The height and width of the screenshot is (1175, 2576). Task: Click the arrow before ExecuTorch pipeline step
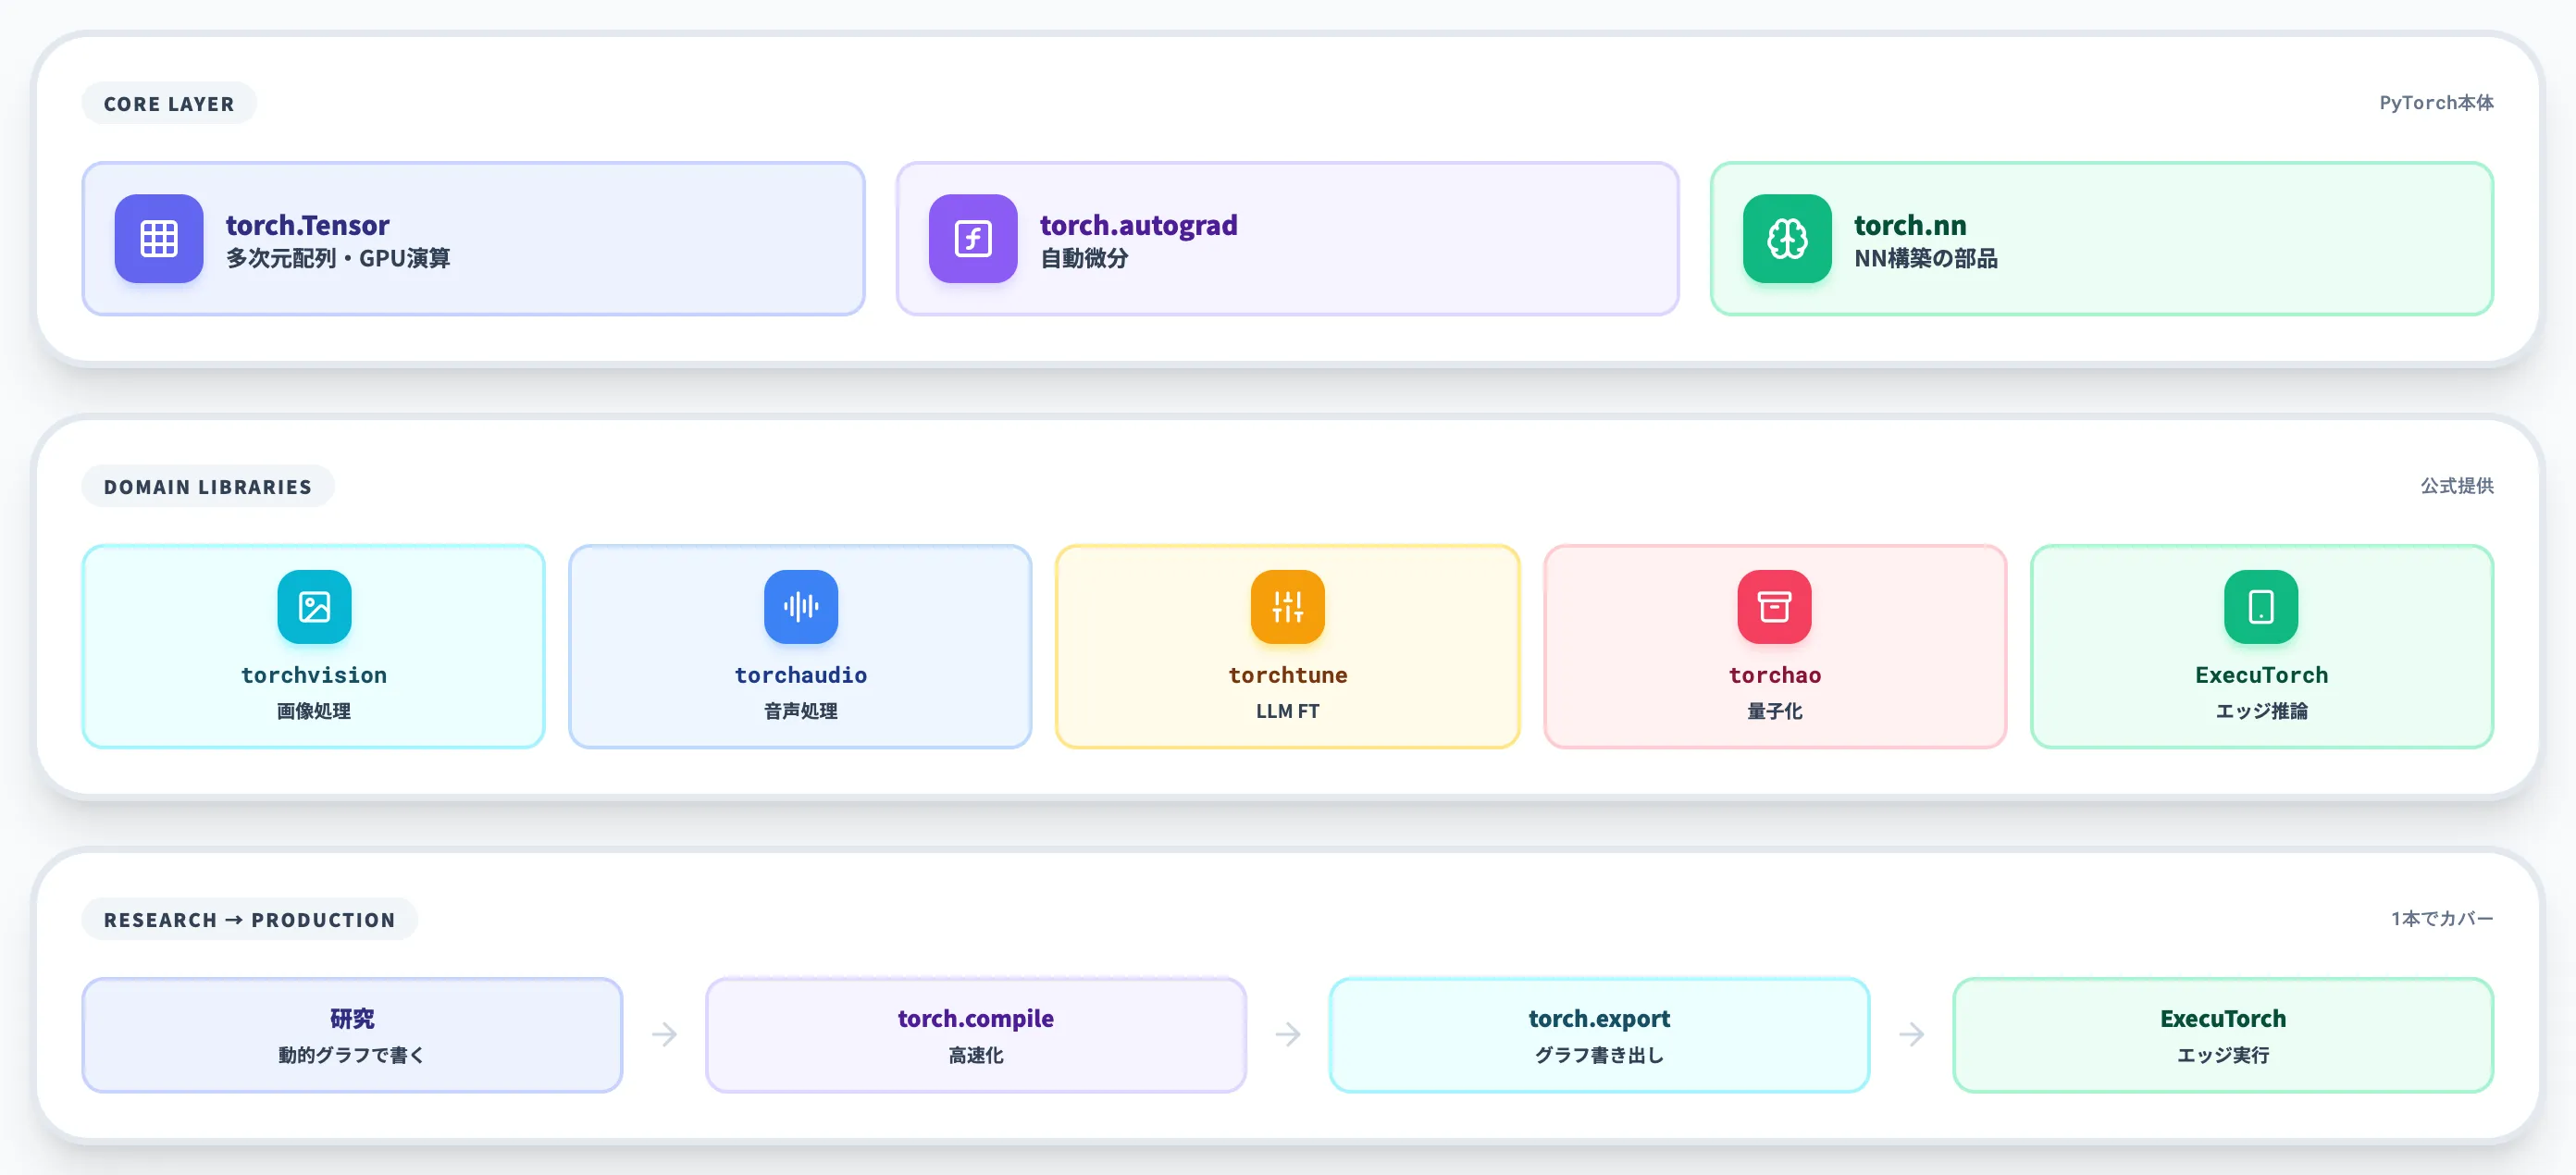pos(1912,1034)
